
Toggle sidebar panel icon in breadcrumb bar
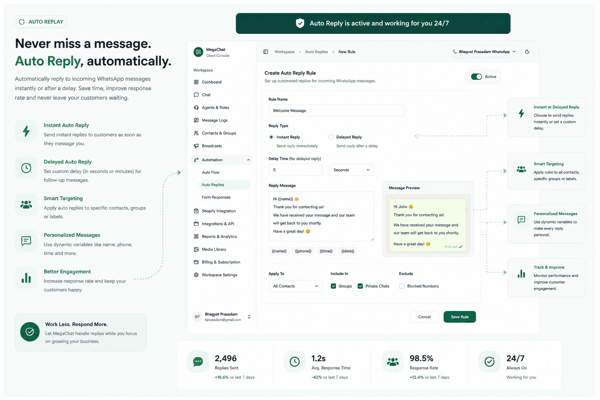(x=266, y=52)
